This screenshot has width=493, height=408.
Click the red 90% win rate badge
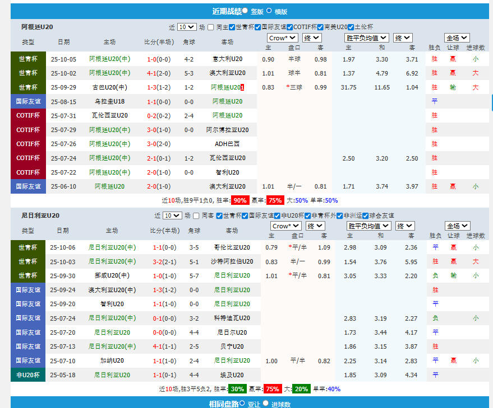[239, 200]
